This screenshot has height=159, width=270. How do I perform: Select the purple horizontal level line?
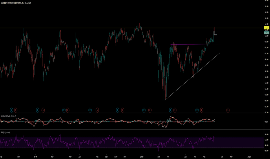(x=196, y=44)
